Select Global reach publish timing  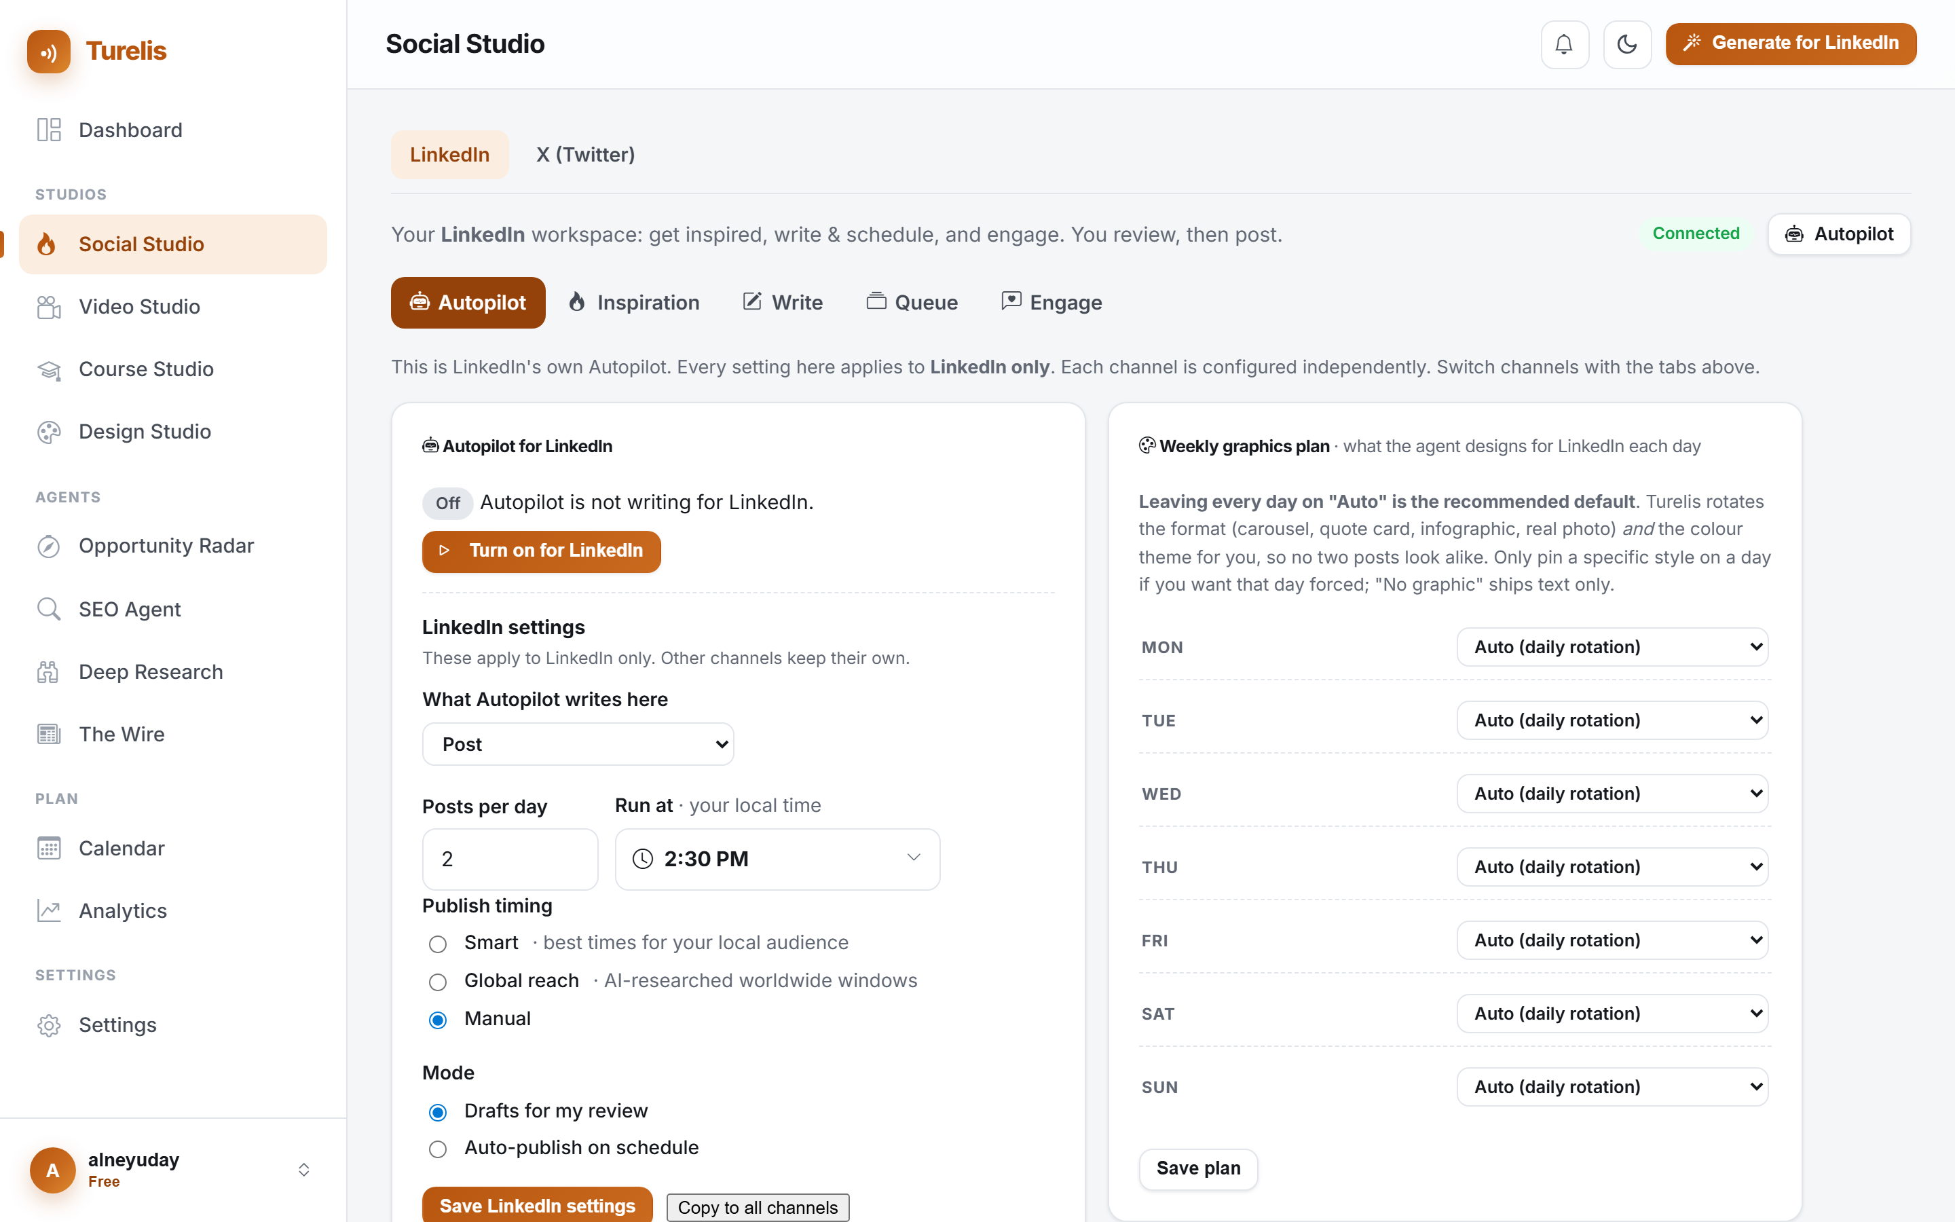tap(437, 982)
